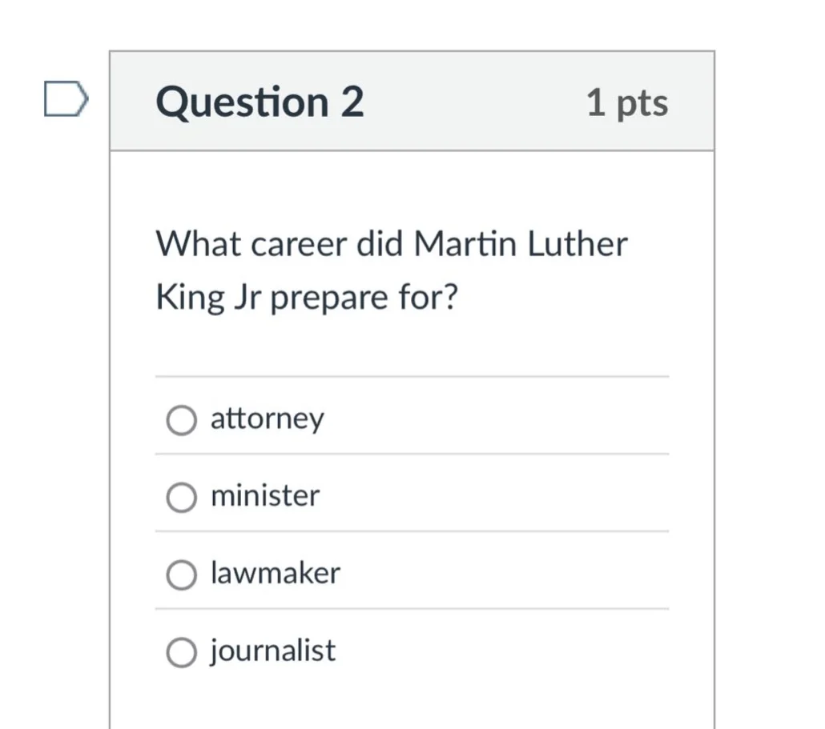Click the journalist answer label

(272, 651)
